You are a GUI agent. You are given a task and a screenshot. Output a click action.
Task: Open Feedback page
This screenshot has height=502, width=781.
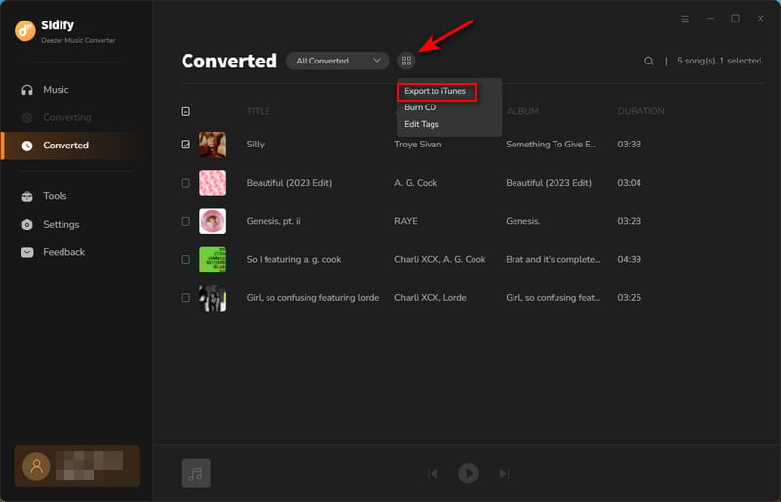(63, 252)
